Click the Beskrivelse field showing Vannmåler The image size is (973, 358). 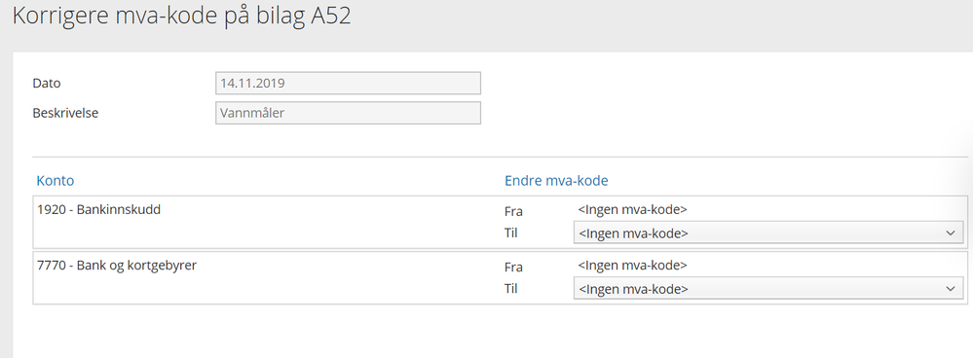coord(348,113)
